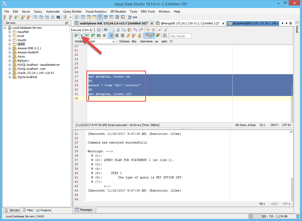Open the Files tab in sidebar
Viewport: 302px width, 221px height.
click(28, 210)
